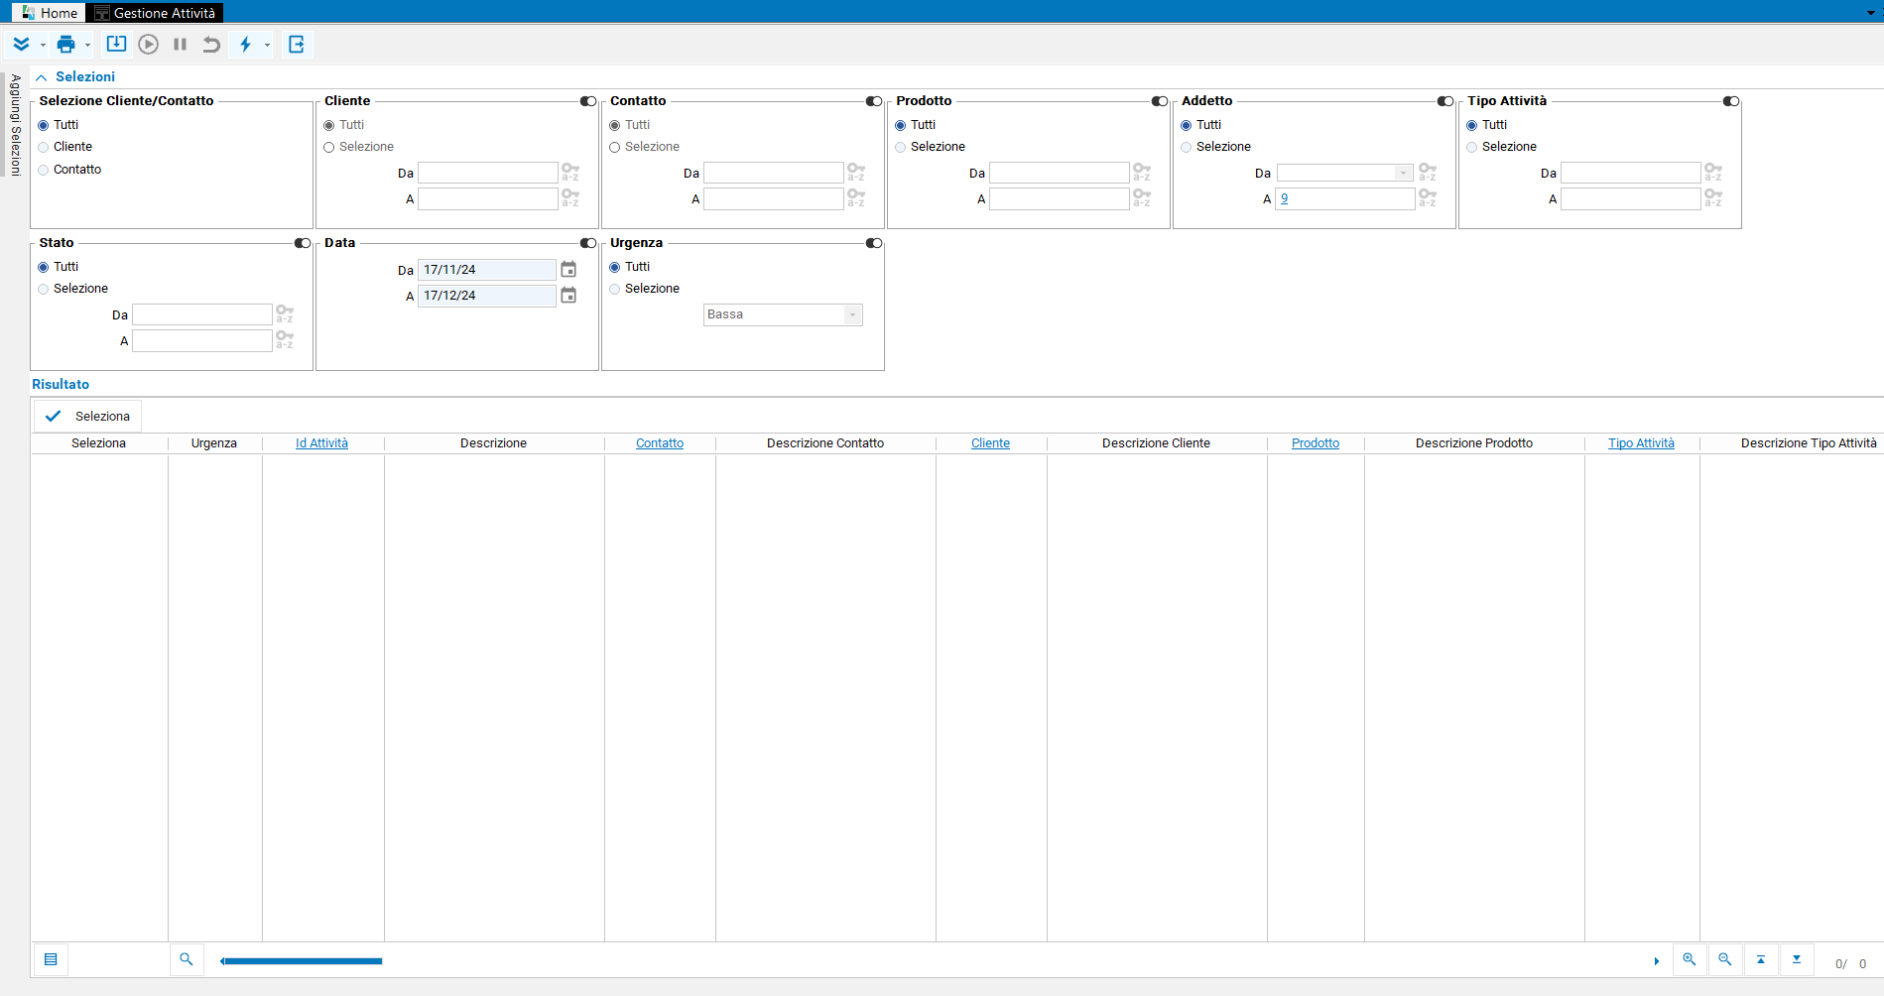The height and width of the screenshot is (996, 1884).
Task: Click the Data Da date field 17/11/24
Action: pos(486,270)
